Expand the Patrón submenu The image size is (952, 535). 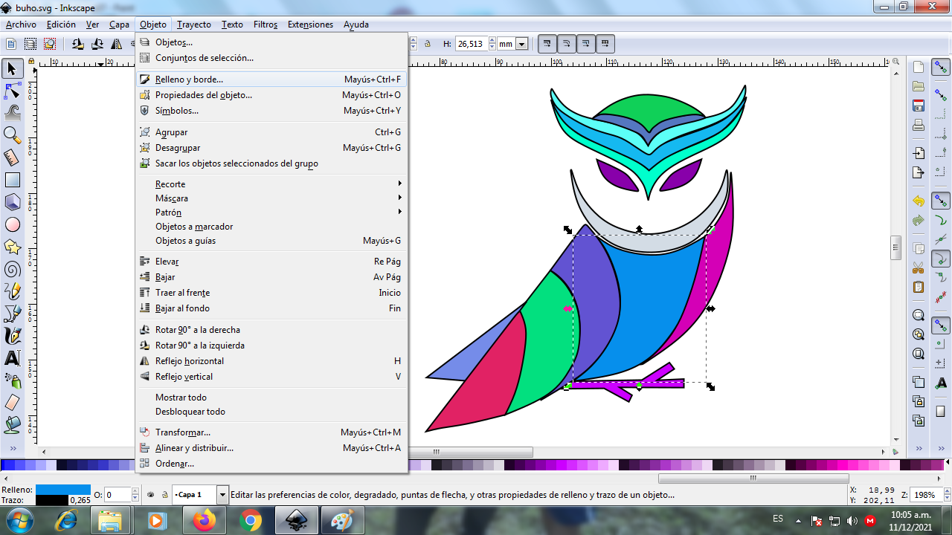(271, 213)
